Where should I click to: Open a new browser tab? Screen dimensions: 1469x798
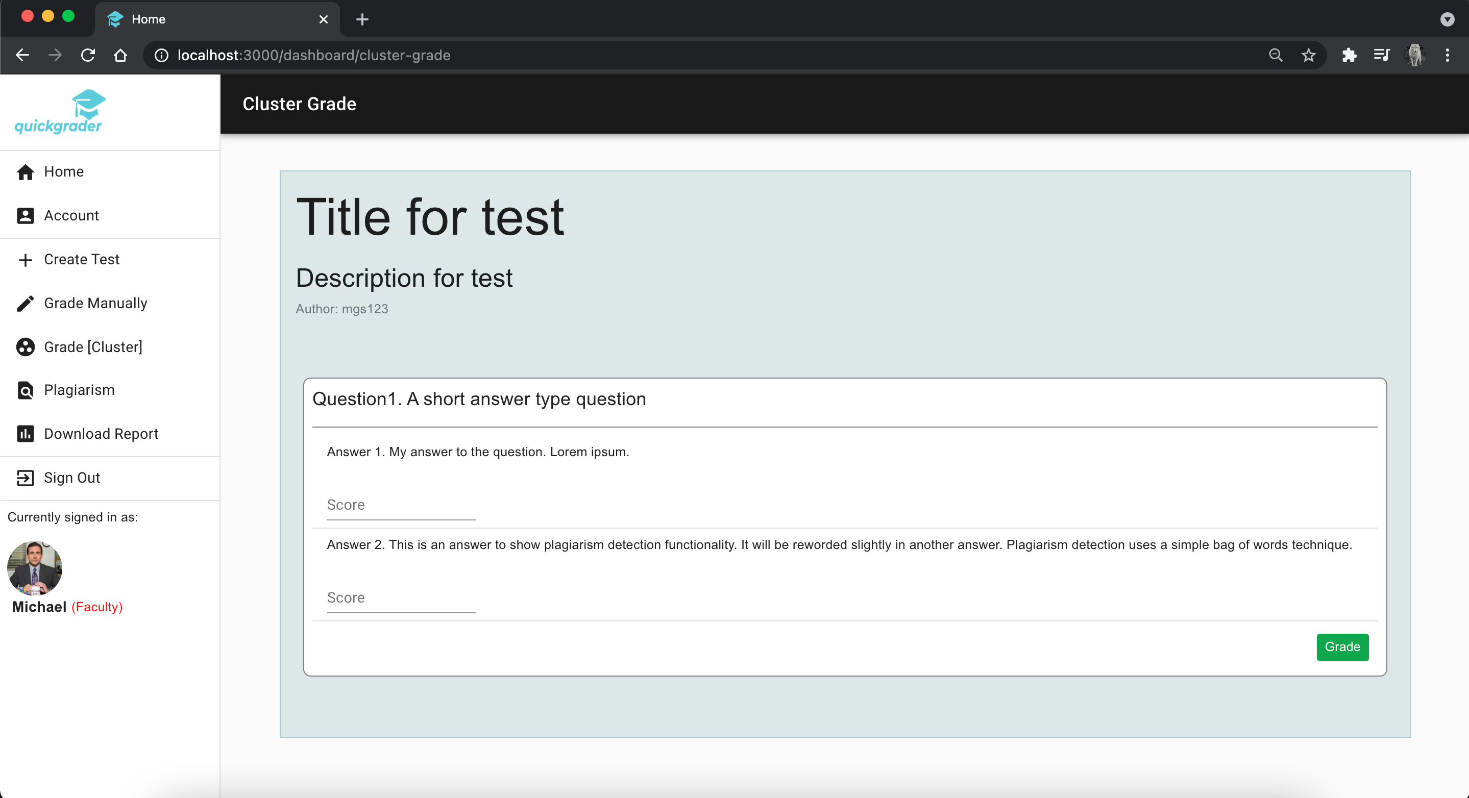click(x=362, y=19)
